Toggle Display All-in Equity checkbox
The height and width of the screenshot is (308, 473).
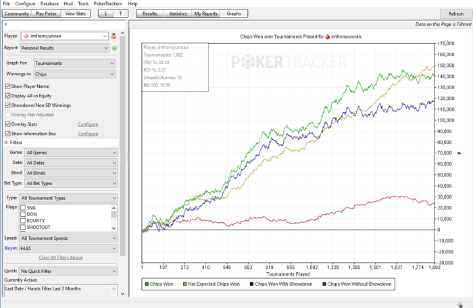coord(8,96)
